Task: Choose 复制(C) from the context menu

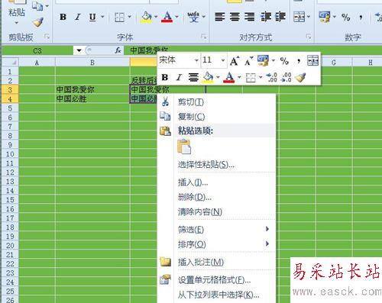Action: (216, 117)
